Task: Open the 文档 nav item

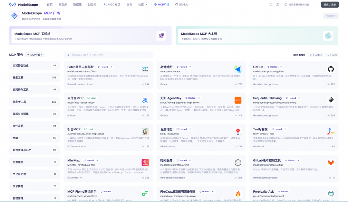Action: coord(130,5)
